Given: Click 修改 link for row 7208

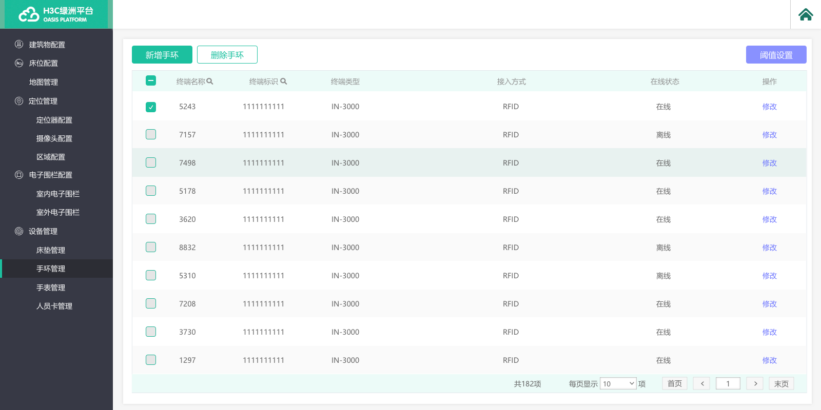Looking at the screenshot, I should coord(770,304).
